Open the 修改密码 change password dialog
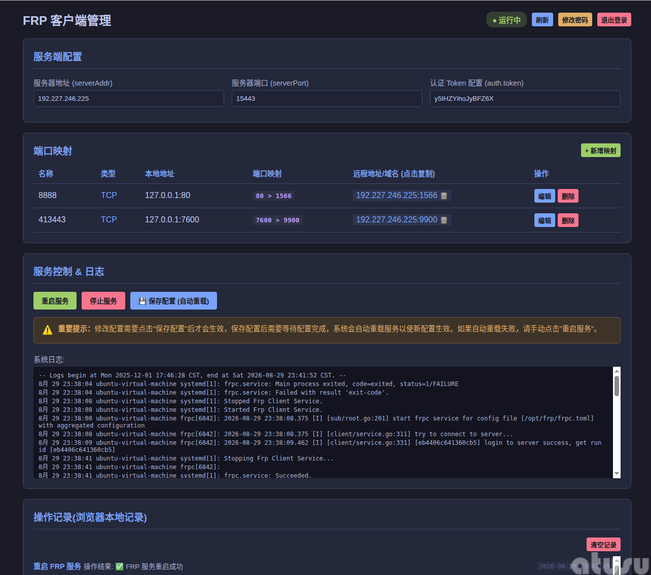The width and height of the screenshot is (651, 575). coord(575,20)
